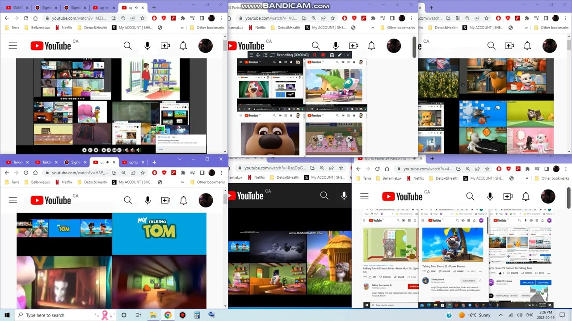Pause the Bandicam recording
This screenshot has height=321, width=572.
pyautogui.click(x=315, y=55)
